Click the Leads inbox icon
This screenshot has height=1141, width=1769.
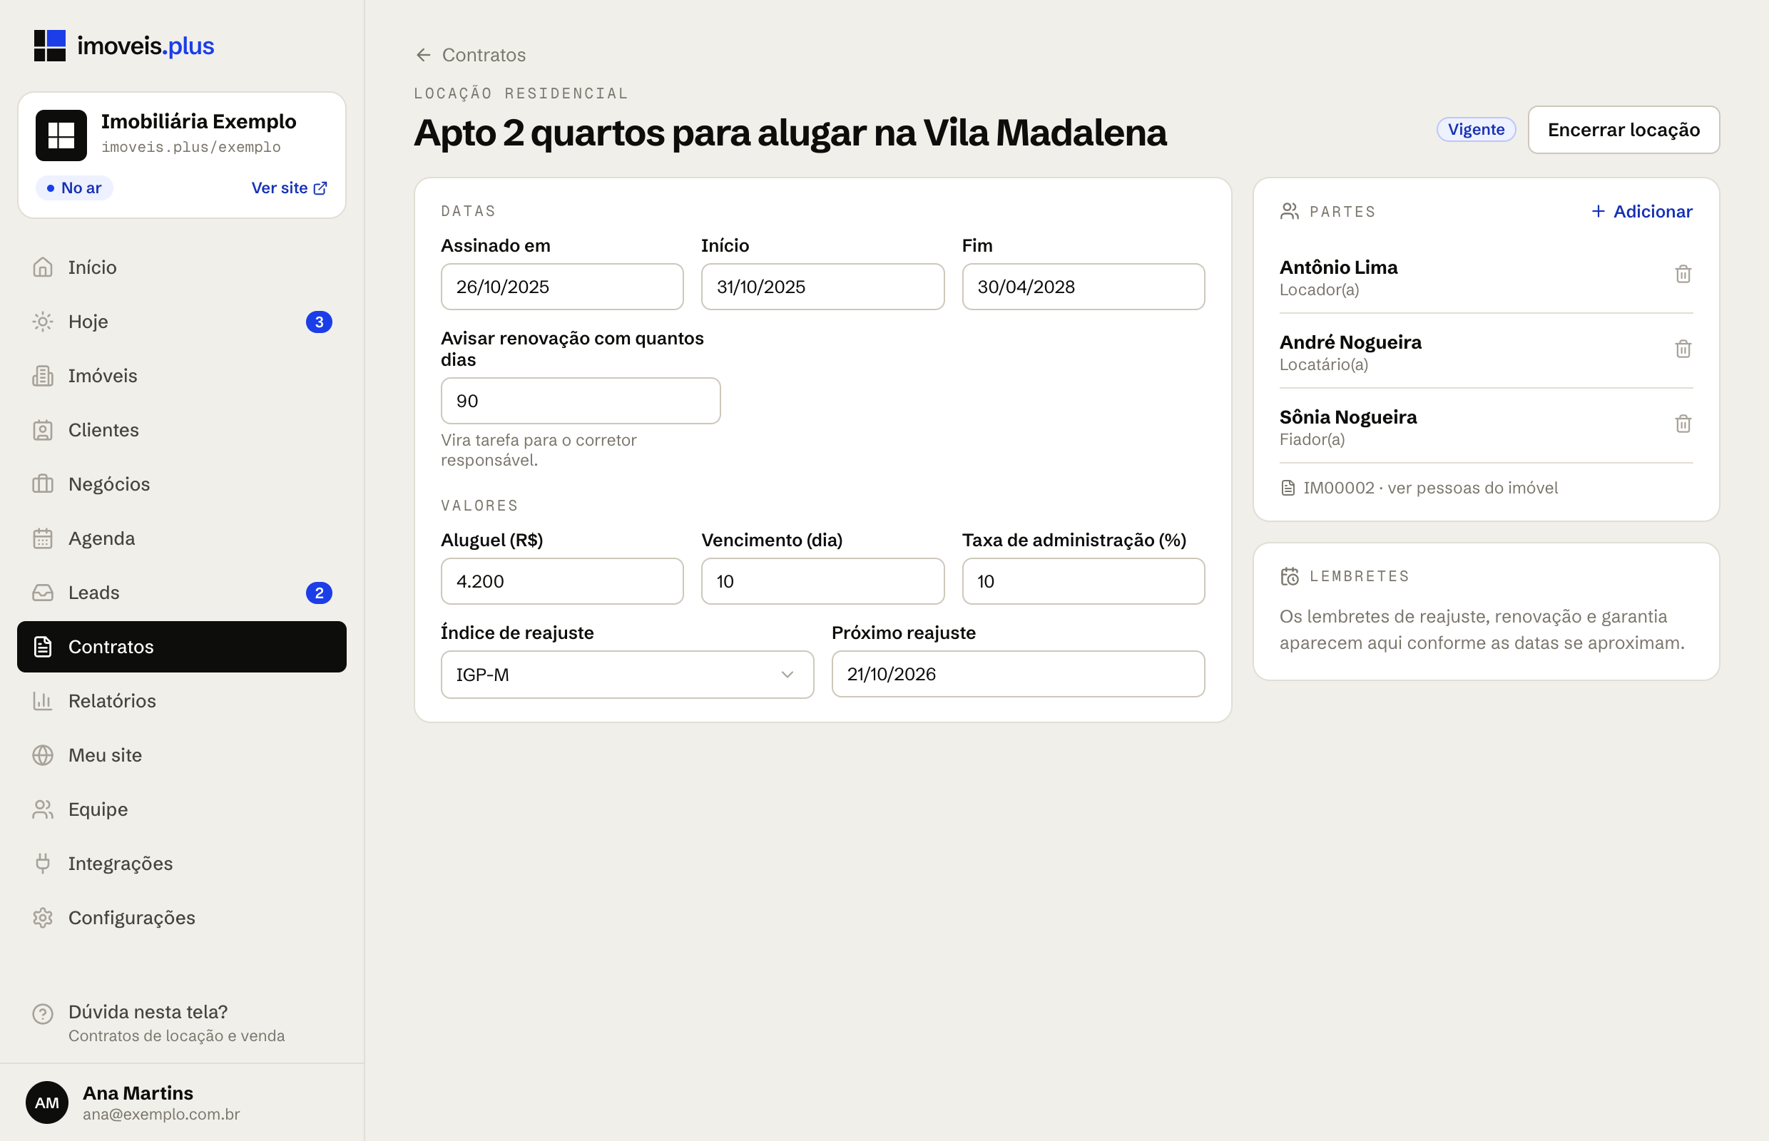43,593
